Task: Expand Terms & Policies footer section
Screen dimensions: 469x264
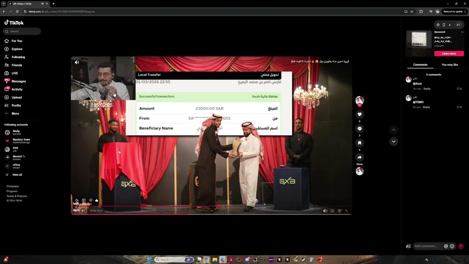Action: click(x=16, y=196)
